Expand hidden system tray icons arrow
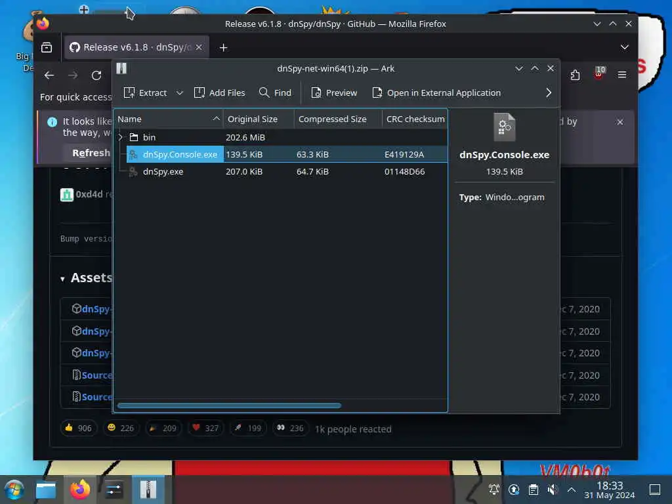This screenshot has width=672, height=504. 572,490
